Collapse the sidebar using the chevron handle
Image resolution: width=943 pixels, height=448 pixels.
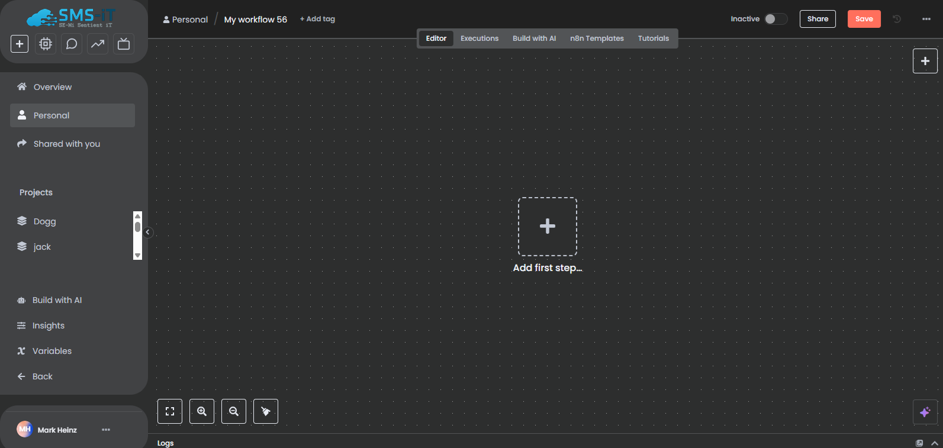tap(148, 233)
